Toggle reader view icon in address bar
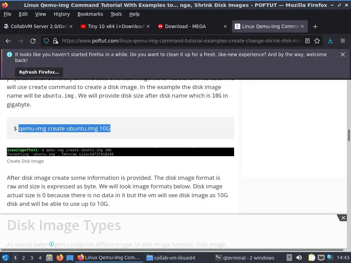This screenshot has height=263, width=351. [x=307, y=41]
